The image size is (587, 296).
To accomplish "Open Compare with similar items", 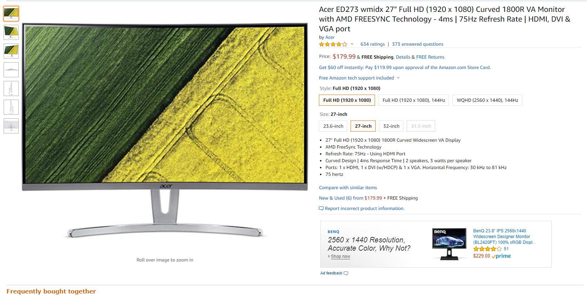I will click(x=348, y=188).
